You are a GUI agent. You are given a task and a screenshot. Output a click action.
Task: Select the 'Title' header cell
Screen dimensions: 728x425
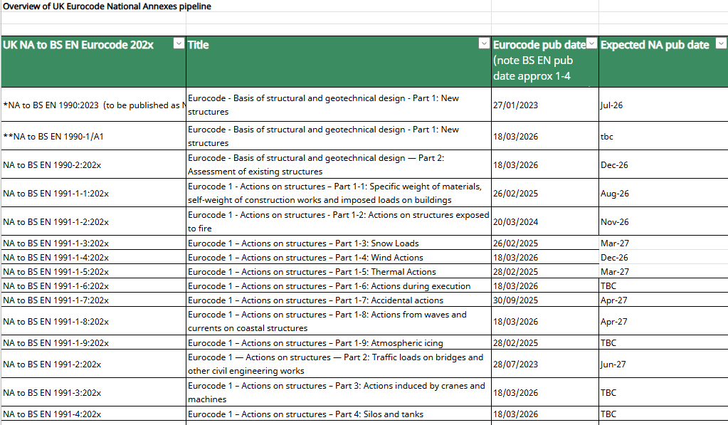(339, 62)
